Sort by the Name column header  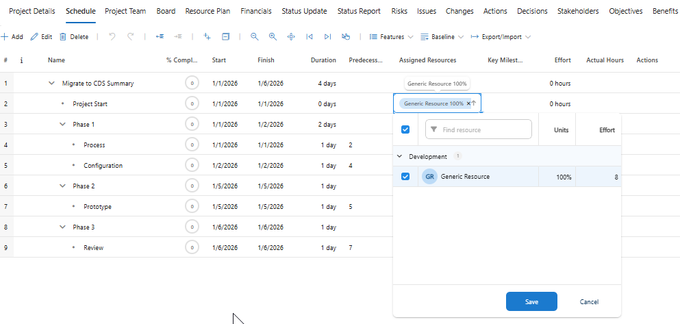56,60
